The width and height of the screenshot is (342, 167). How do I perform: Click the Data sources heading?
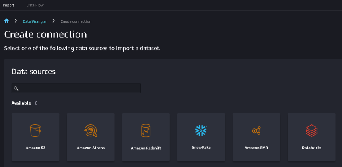click(33, 72)
